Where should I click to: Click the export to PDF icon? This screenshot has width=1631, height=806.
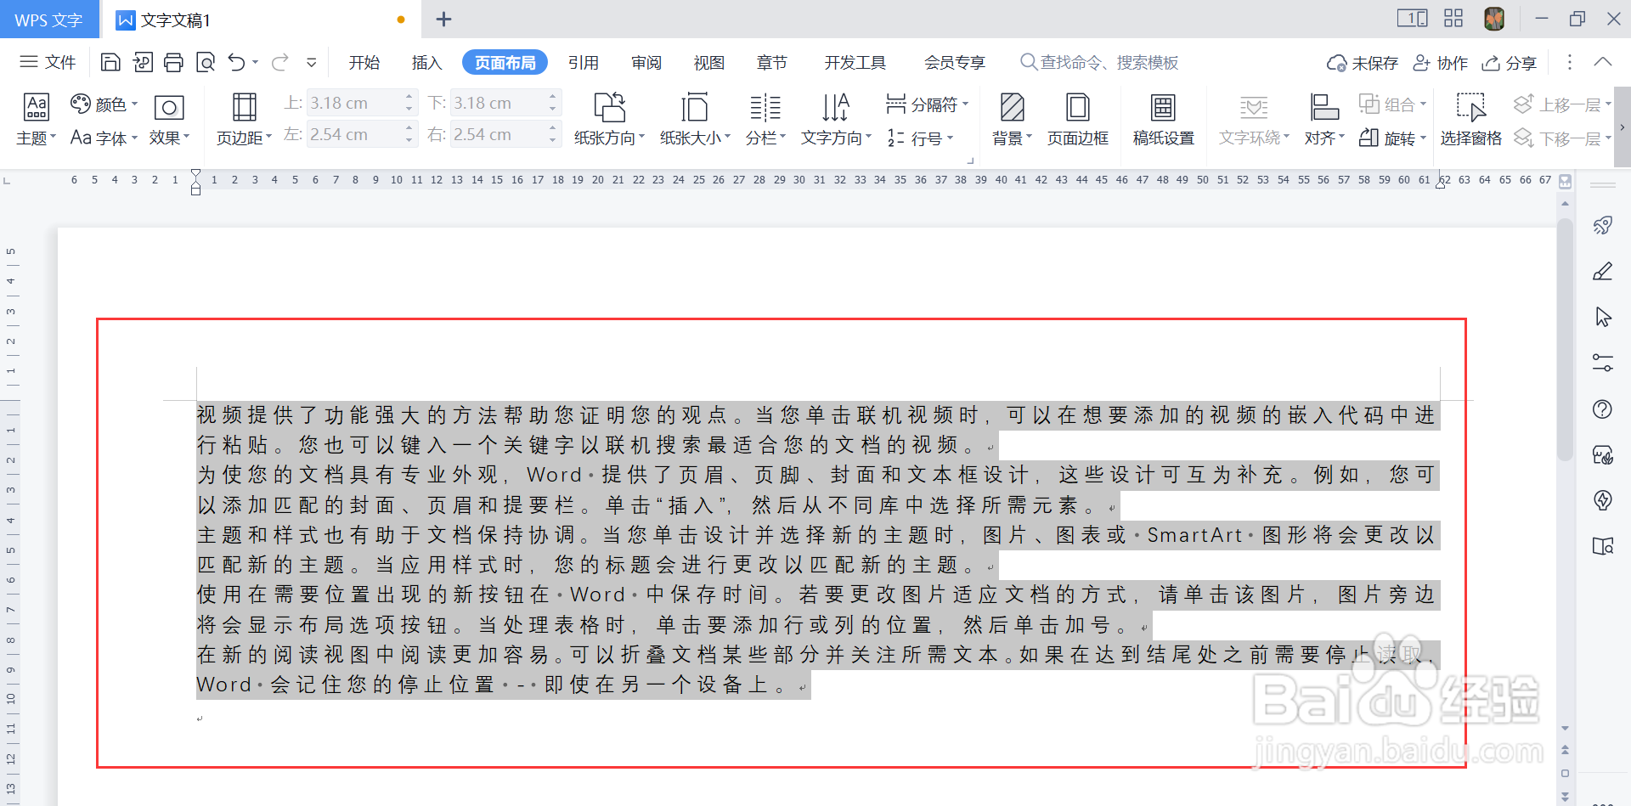[x=142, y=62]
